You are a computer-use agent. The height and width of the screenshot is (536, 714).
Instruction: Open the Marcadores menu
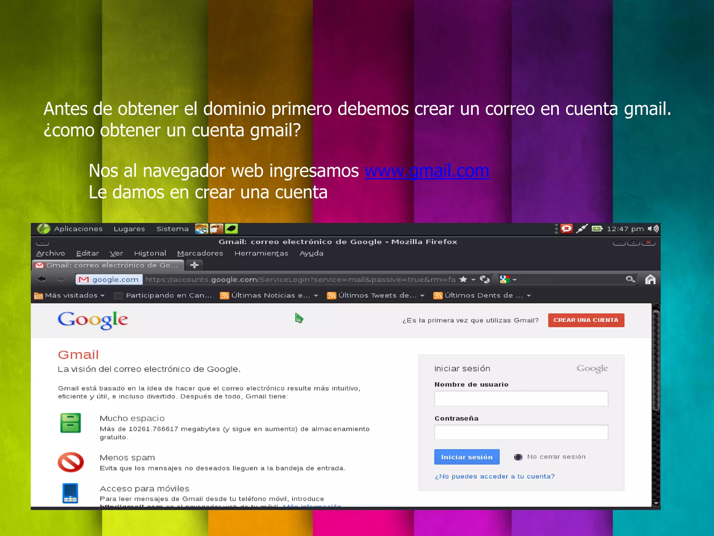200,253
